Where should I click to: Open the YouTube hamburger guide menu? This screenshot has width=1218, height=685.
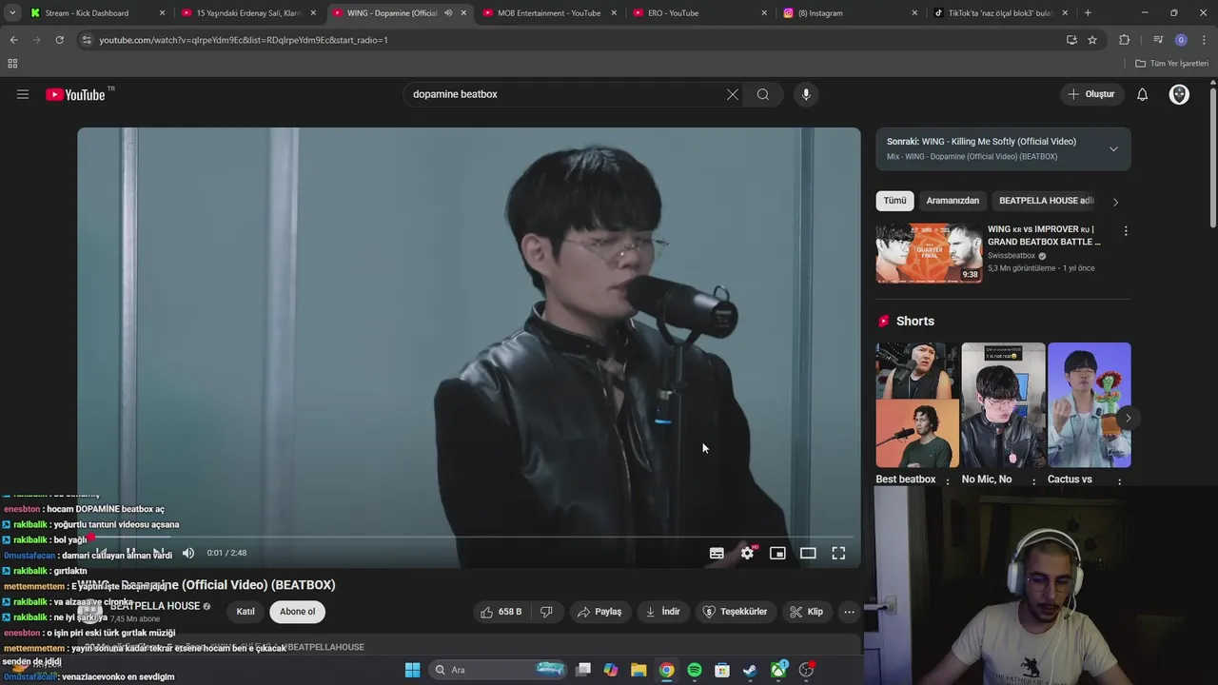tap(23, 94)
